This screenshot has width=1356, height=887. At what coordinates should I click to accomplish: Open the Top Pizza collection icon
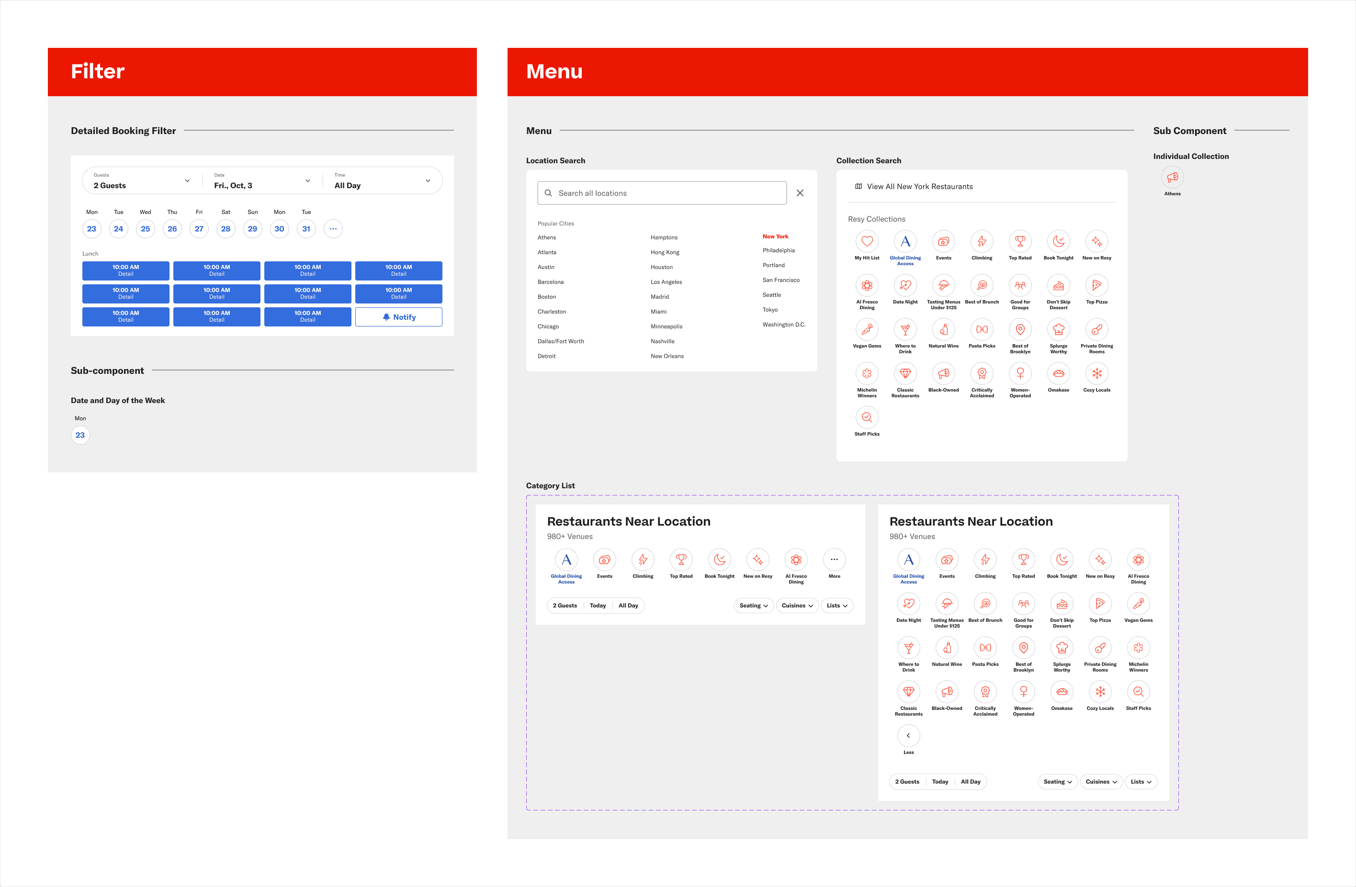pyautogui.click(x=1096, y=285)
